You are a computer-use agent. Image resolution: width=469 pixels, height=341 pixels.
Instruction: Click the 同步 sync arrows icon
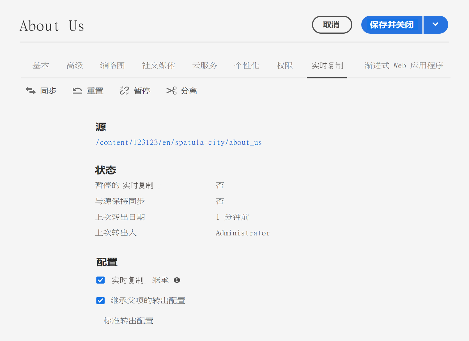pos(31,91)
